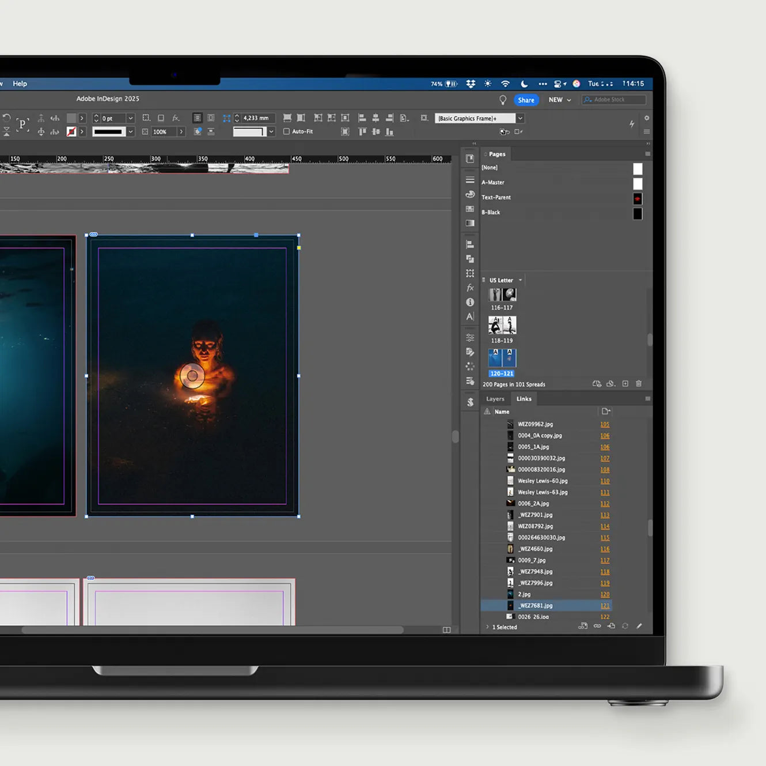The height and width of the screenshot is (766, 766).
Task: Open the Gradient panel from the dock
Action: (470, 223)
